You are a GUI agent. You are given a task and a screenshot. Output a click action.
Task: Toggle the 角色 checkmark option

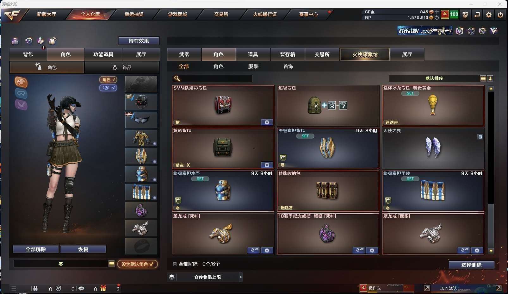coord(108,80)
